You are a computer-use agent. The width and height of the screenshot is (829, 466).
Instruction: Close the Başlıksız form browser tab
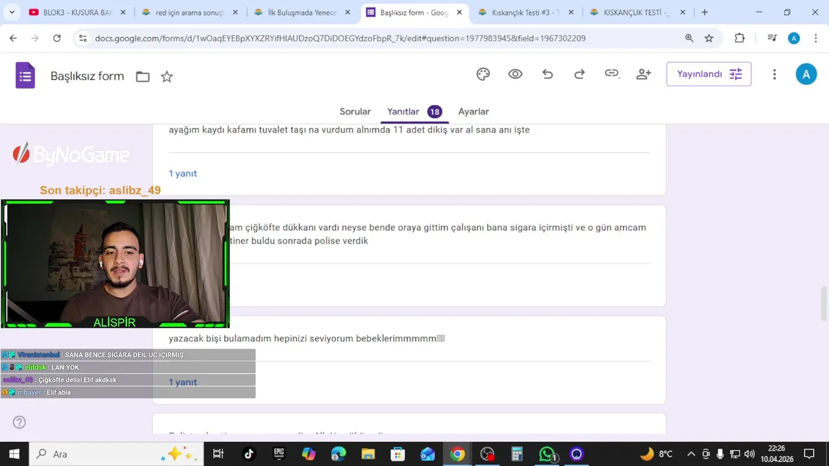click(x=459, y=12)
